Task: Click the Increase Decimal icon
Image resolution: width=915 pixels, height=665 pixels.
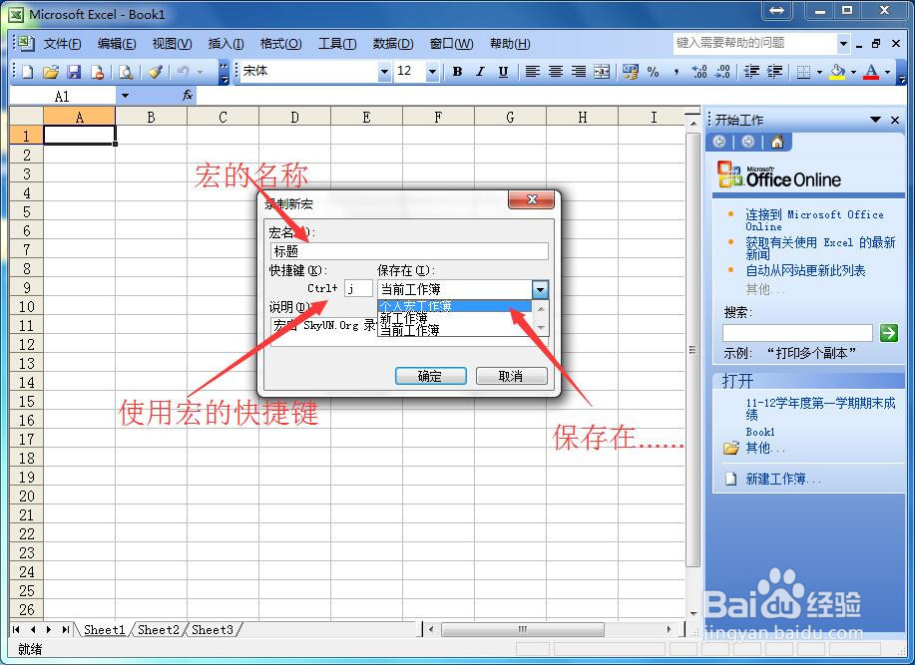Action: pyautogui.click(x=699, y=72)
